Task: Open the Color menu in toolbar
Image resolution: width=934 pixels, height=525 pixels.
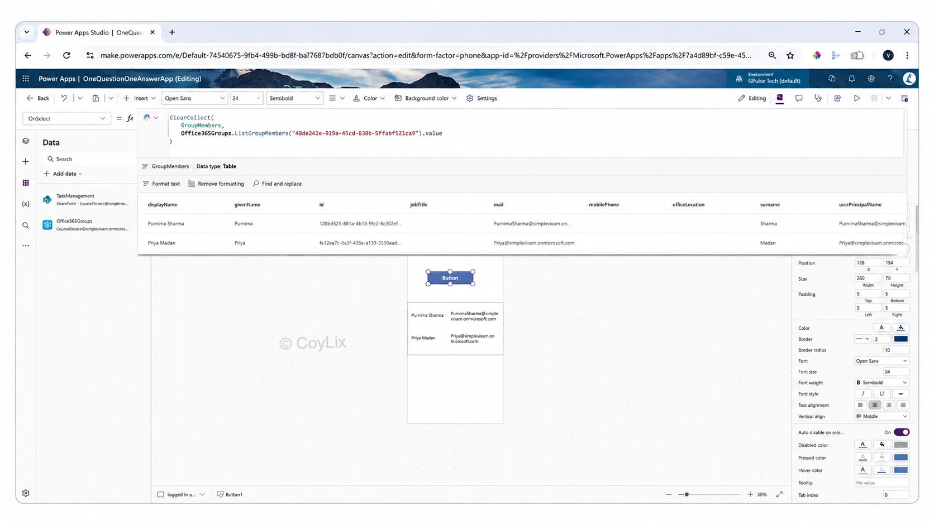Action: coord(369,98)
